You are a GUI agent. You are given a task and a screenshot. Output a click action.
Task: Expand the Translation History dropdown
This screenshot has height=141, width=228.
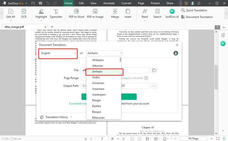click(71, 117)
